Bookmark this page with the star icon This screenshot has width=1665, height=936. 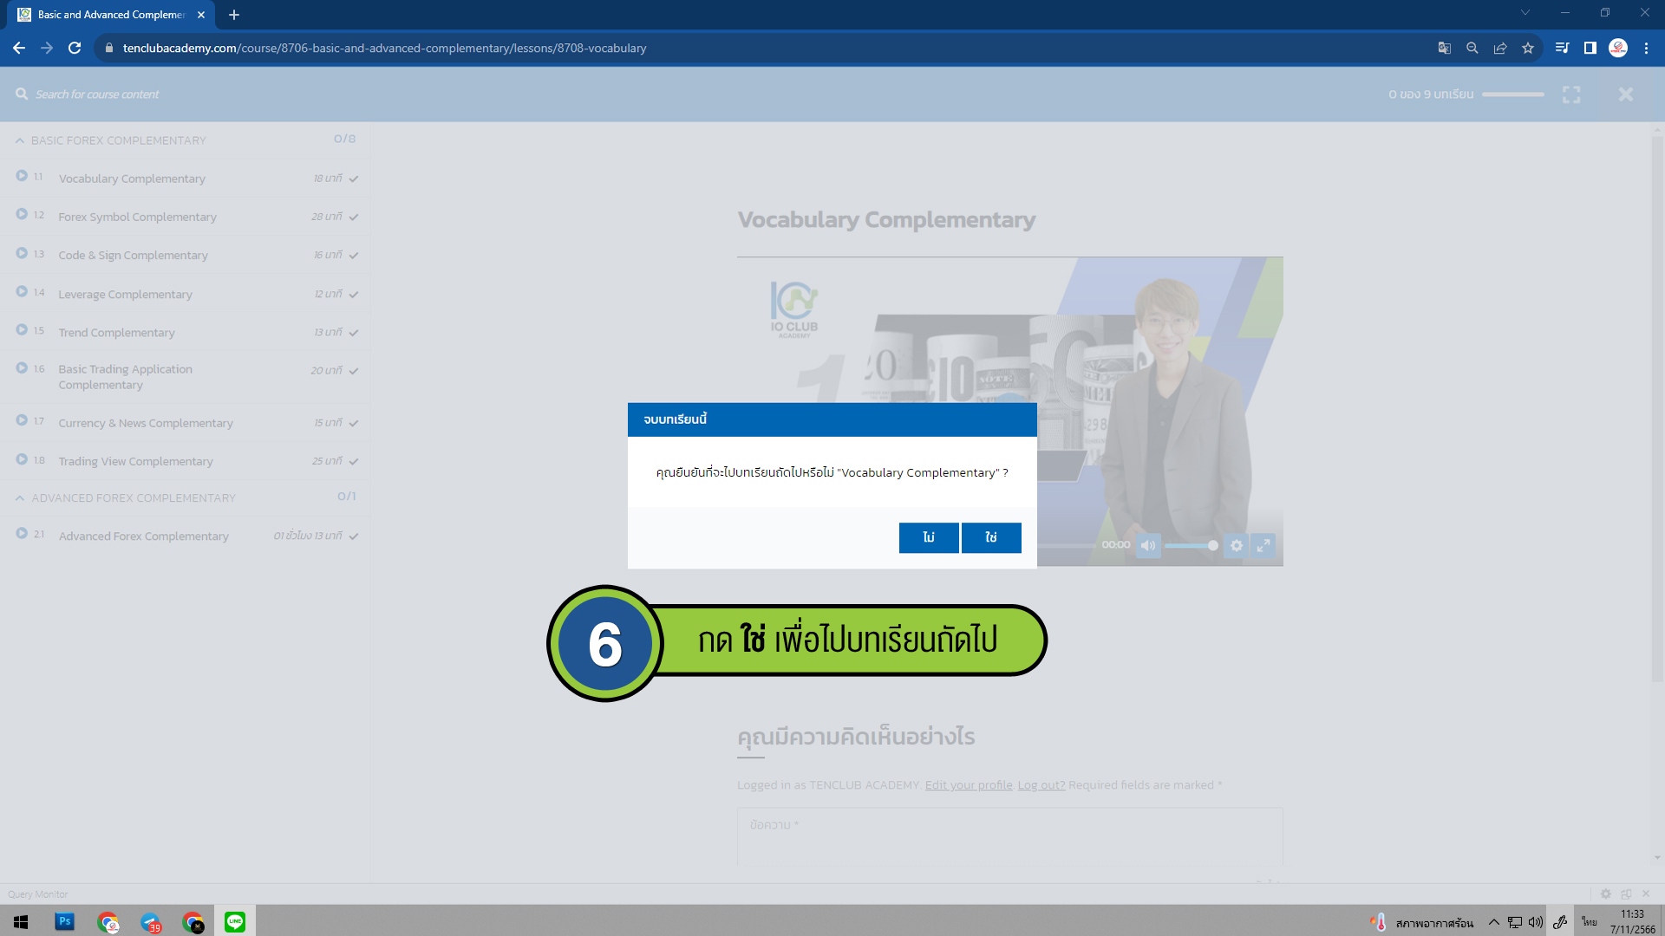[1527, 48]
